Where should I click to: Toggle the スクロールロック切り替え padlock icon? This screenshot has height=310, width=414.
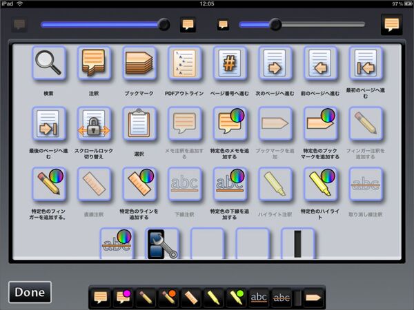click(94, 123)
